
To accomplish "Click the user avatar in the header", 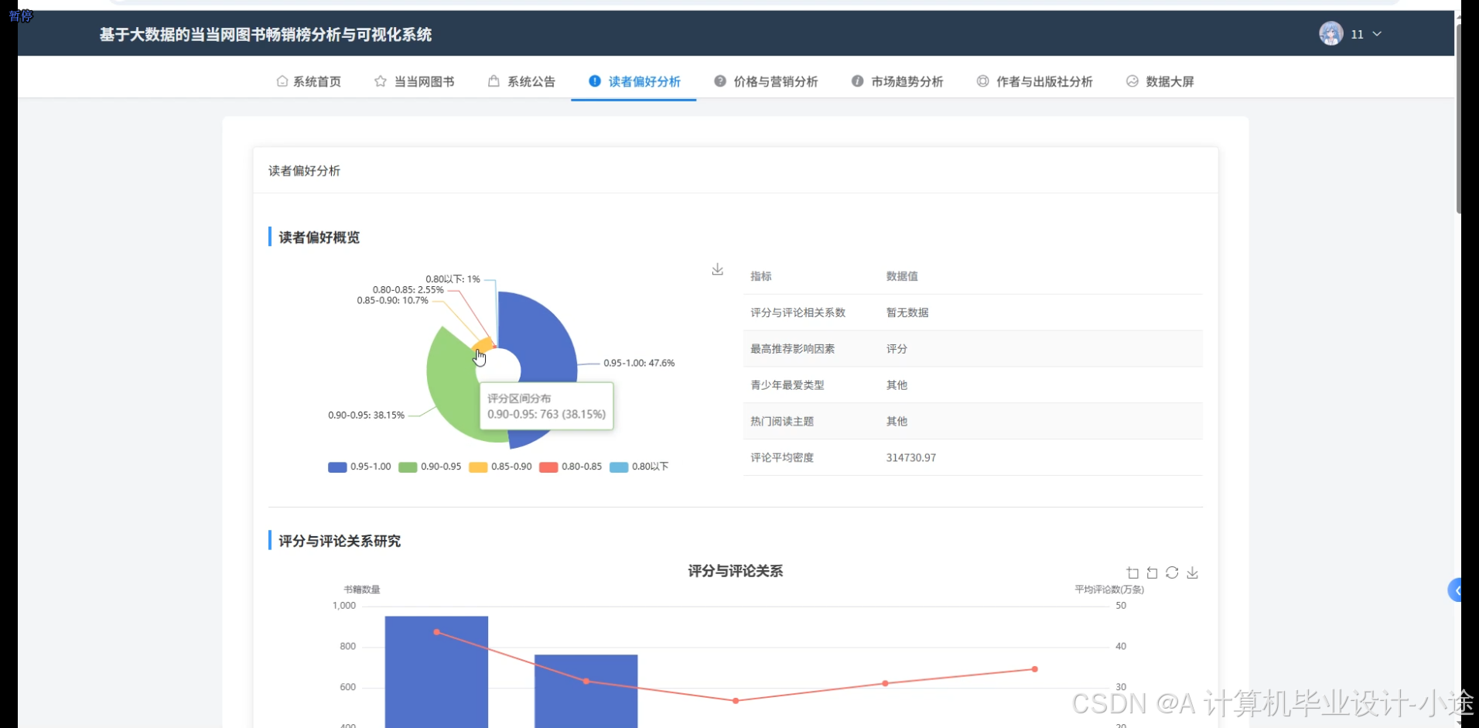I will click(x=1330, y=33).
